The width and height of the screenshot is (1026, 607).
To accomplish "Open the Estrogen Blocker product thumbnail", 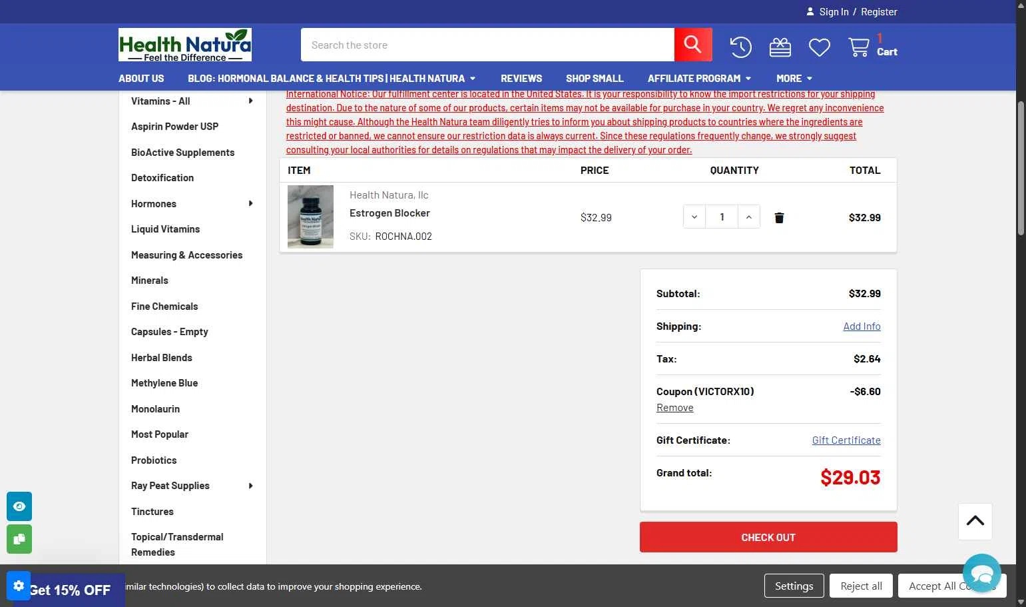I will pyautogui.click(x=310, y=217).
